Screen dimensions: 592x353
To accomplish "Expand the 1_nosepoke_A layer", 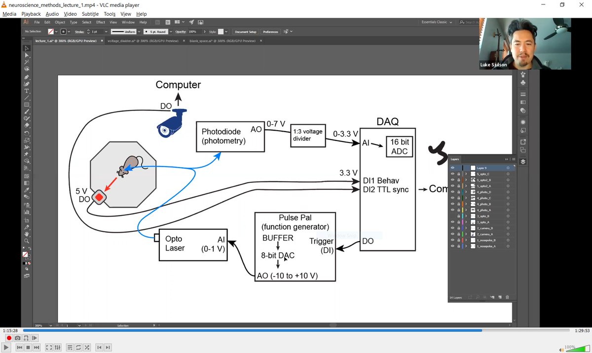I will point(466,246).
